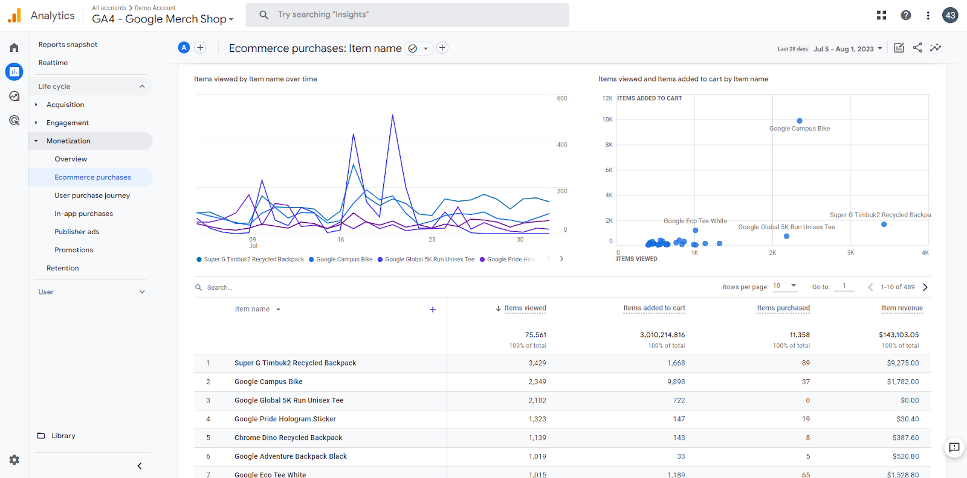Sort by Item revenue column
967x478 pixels.
(x=902, y=308)
